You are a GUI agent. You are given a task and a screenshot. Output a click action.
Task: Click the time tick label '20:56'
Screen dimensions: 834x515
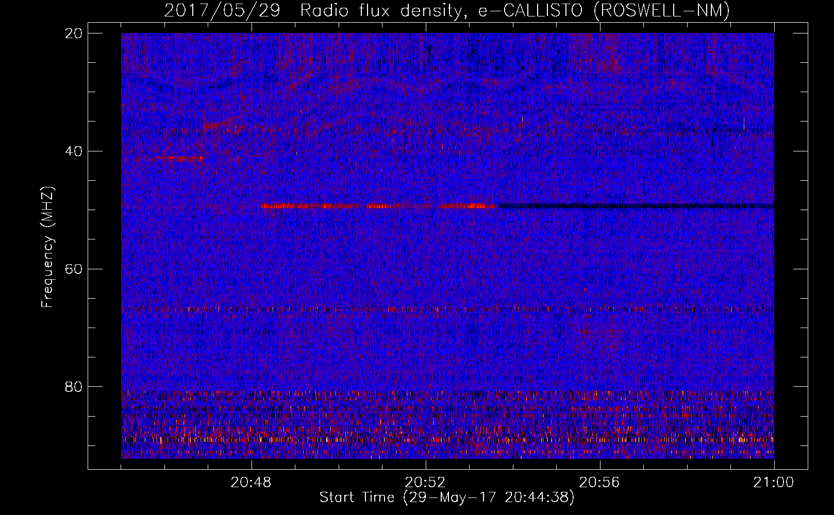point(599,483)
